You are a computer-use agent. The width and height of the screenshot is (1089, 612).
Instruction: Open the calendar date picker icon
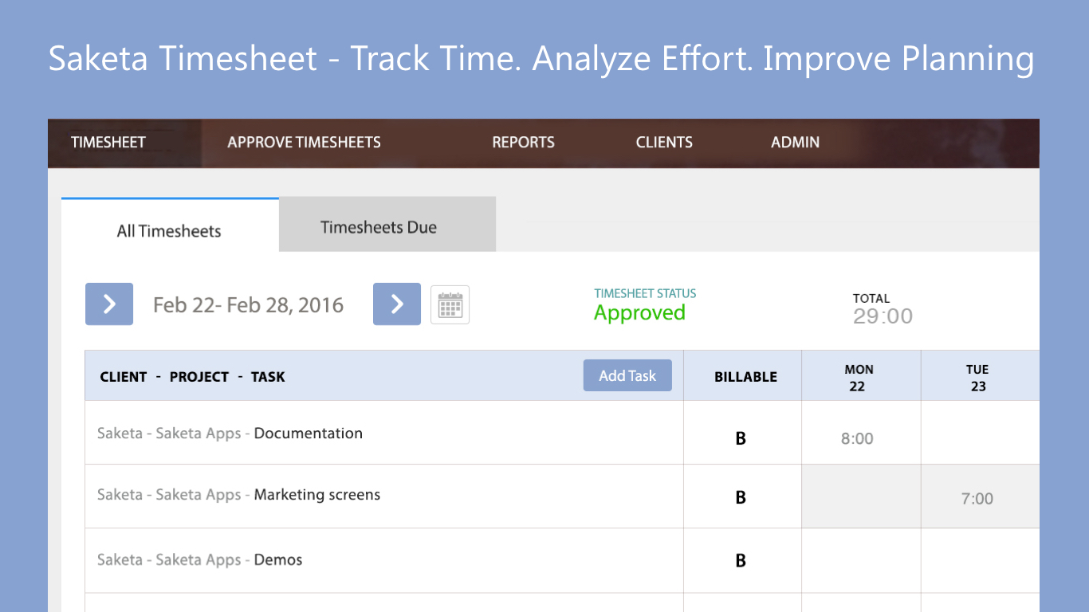450,304
